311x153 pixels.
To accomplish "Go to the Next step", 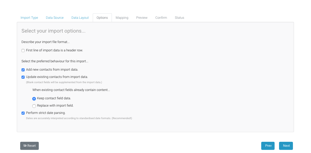I will tap(286, 146).
